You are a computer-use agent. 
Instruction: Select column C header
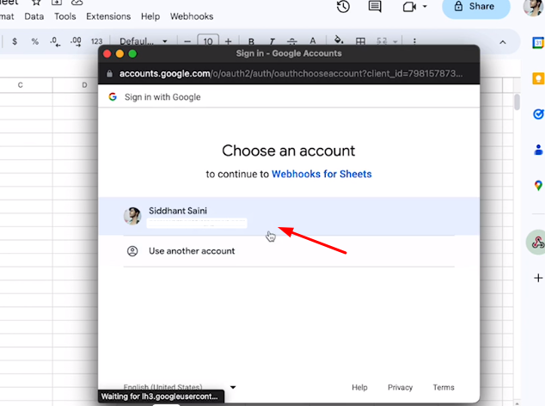(x=20, y=85)
